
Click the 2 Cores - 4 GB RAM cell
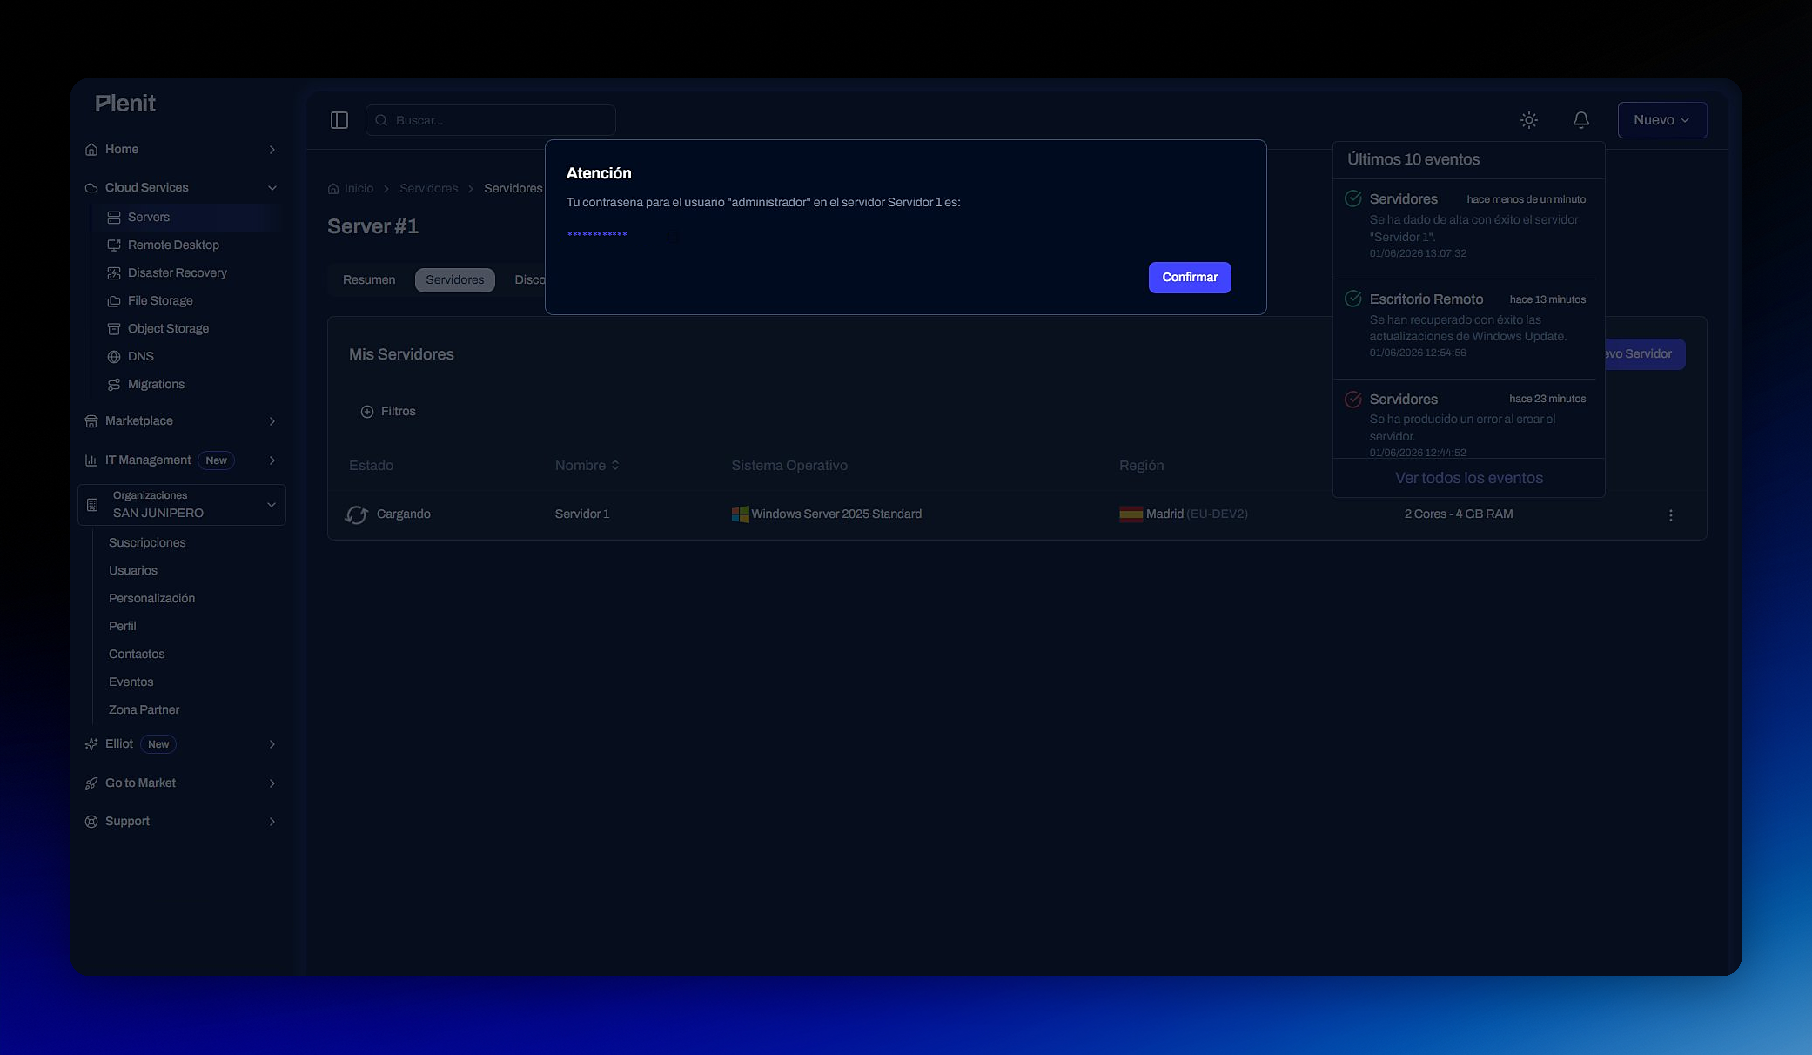[1459, 514]
